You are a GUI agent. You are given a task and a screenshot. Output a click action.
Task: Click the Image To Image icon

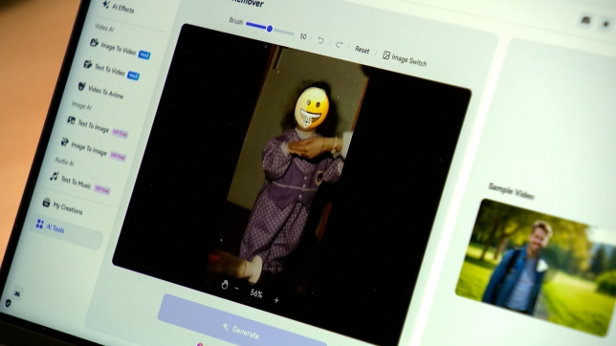65,141
